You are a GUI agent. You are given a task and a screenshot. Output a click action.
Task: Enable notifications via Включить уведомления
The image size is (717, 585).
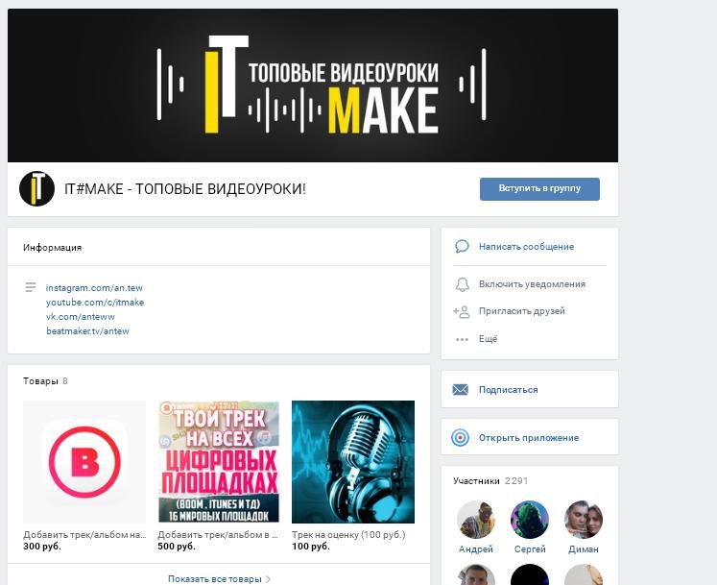pos(532,284)
